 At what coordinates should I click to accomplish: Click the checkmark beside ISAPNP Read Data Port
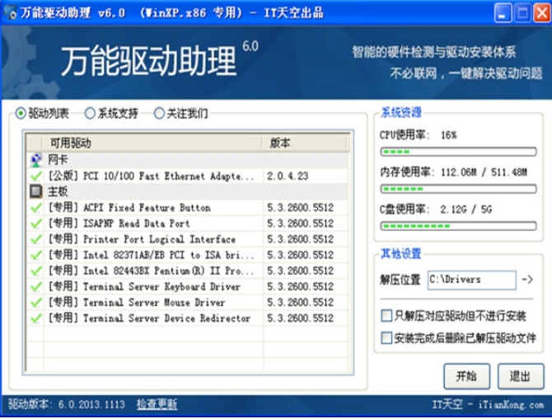(36, 224)
